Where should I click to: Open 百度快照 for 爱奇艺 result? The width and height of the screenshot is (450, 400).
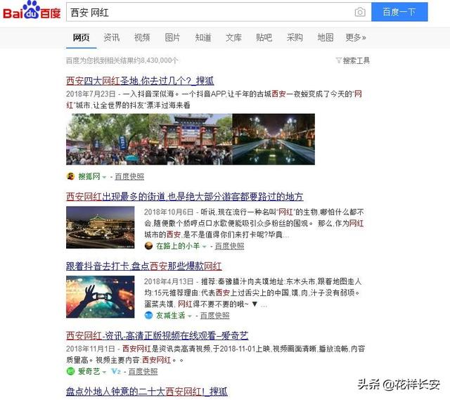pos(143,372)
